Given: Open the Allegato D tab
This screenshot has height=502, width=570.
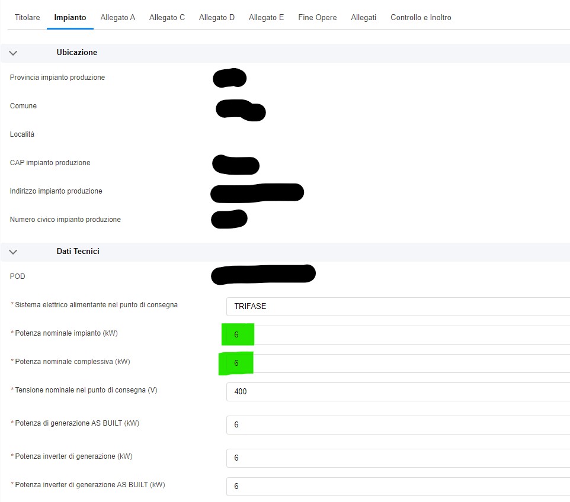Looking at the screenshot, I should click(x=217, y=18).
